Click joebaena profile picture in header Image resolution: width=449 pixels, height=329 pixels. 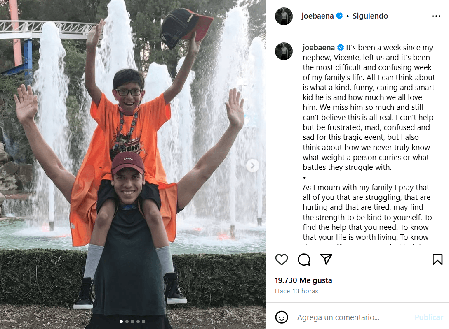pyautogui.click(x=284, y=16)
